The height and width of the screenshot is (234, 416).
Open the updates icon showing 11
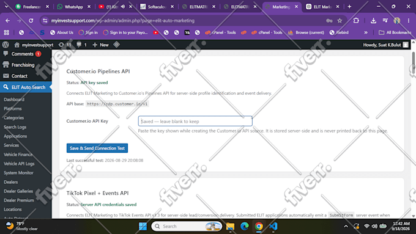[65, 45]
